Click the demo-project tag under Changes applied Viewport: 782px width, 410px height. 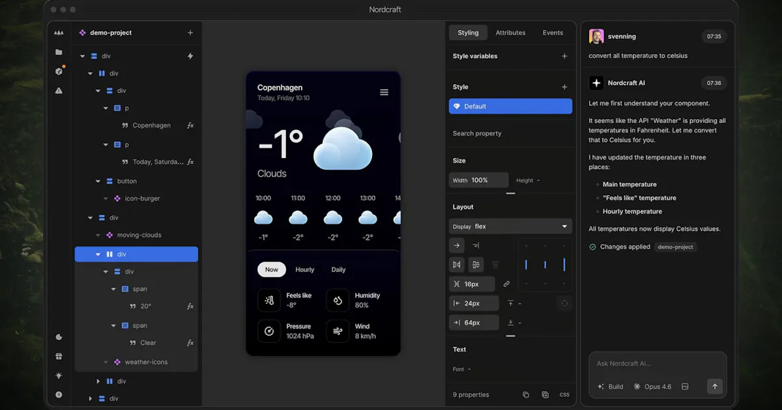(x=676, y=247)
